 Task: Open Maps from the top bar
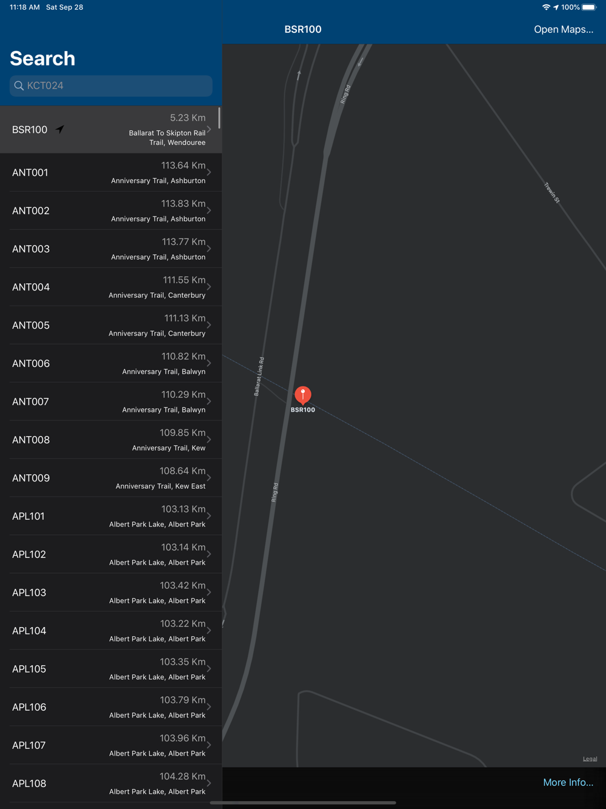(564, 29)
